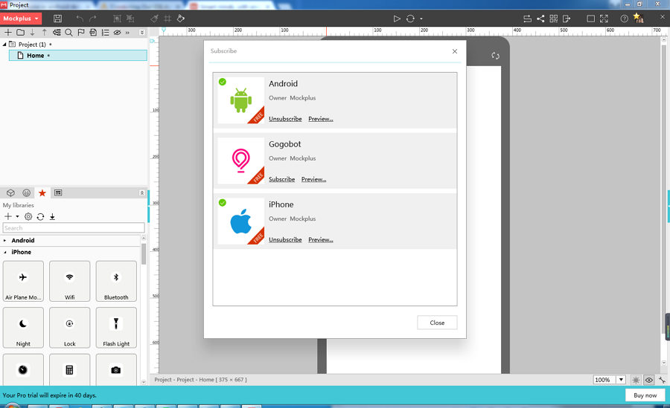The height and width of the screenshot is (408, 670).
Task: Click the flag icon in the project panel
Action: point(80,33)
